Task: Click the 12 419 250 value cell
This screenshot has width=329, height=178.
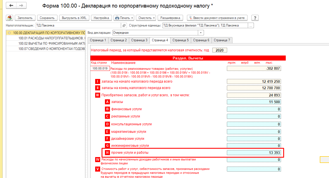Action: click(254, 81)
